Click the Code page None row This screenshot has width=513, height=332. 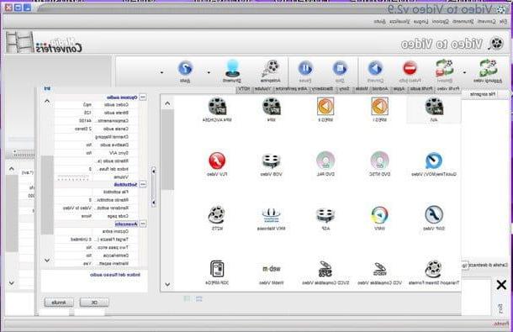96,216
